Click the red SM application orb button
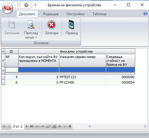The height and width of the screenshot is (138, 149). 7,8
